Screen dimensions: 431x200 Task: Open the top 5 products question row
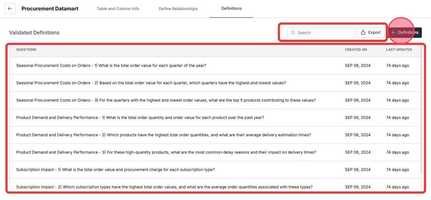(x=215, y=100)
